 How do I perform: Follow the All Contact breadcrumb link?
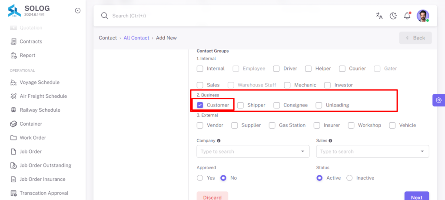pos(136,38)
